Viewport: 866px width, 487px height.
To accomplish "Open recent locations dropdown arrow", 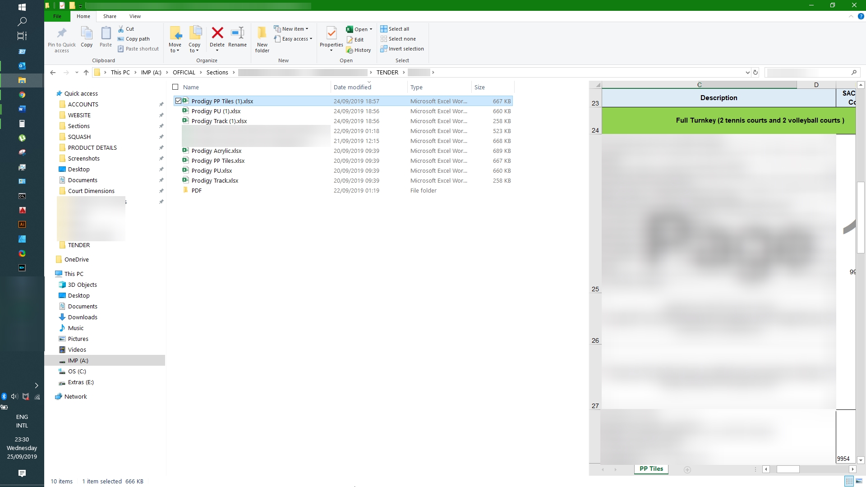I will point(77,72).
